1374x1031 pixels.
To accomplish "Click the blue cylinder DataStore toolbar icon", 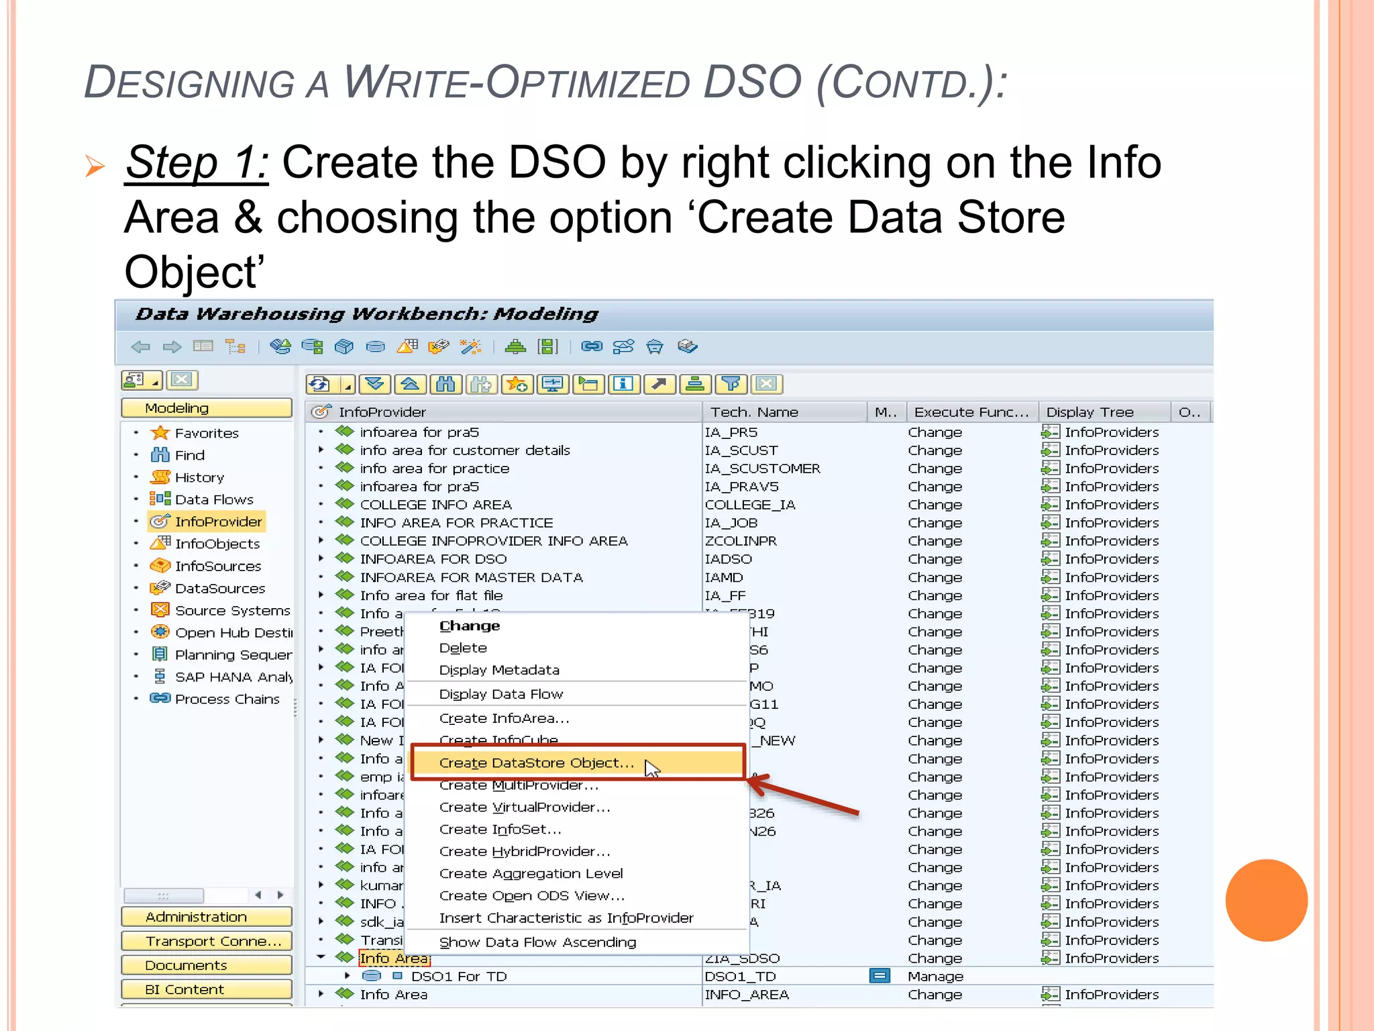I will tap(376, 346).
